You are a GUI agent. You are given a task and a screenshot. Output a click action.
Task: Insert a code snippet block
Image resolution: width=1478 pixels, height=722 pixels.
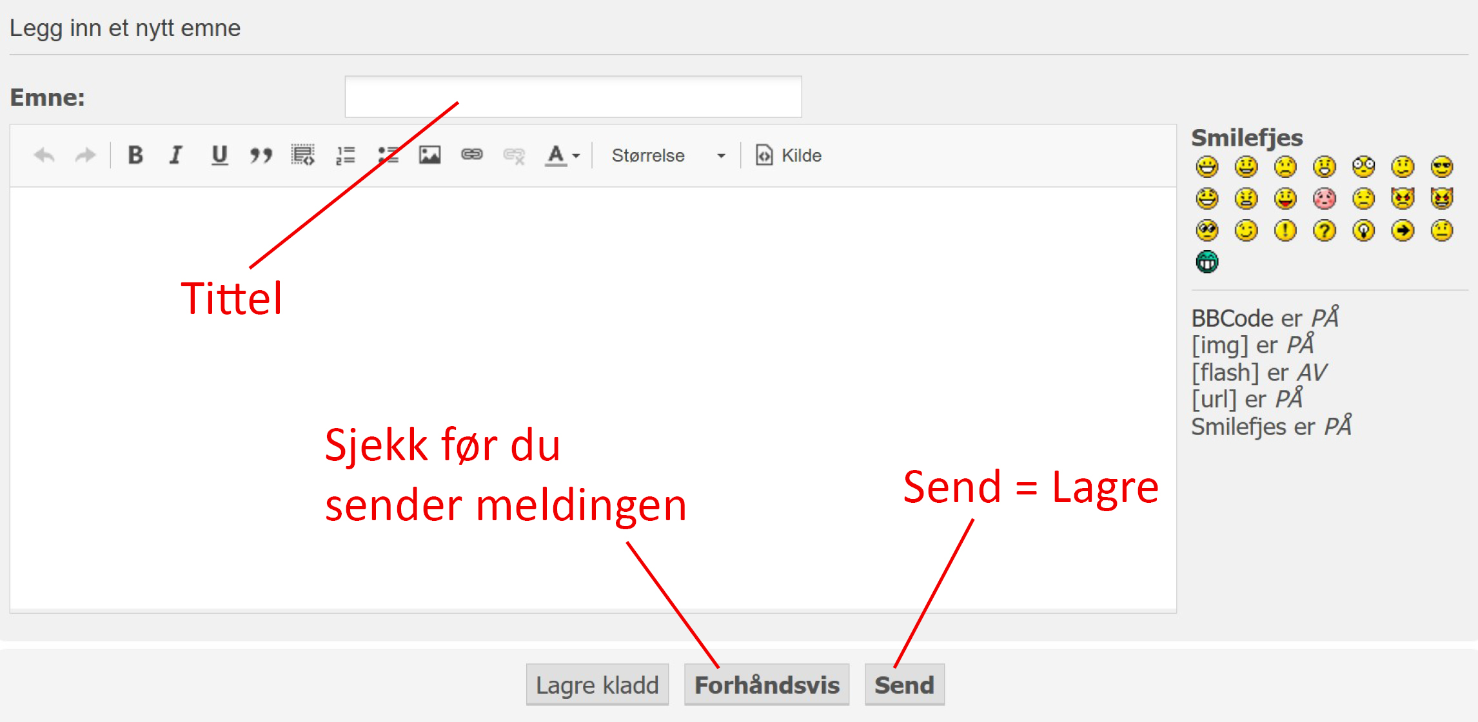click(x=302, y=155)
